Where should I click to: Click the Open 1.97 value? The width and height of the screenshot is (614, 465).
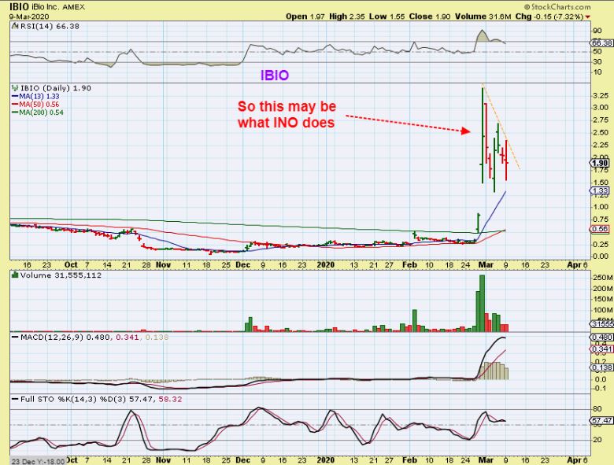305,17
